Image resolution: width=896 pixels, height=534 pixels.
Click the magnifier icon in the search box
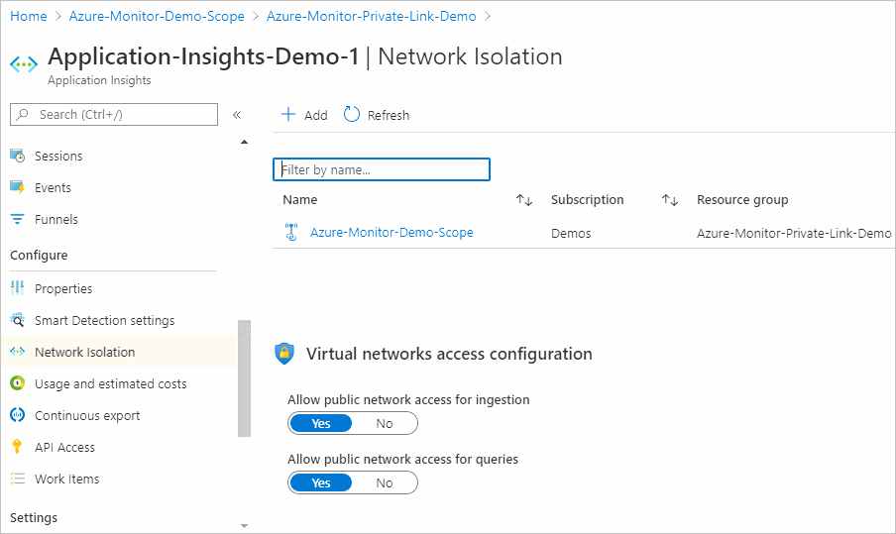click(22, 114)
